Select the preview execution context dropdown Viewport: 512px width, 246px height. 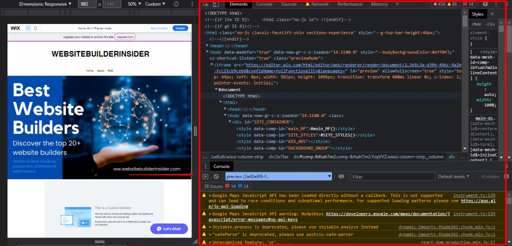coord(278,176)
